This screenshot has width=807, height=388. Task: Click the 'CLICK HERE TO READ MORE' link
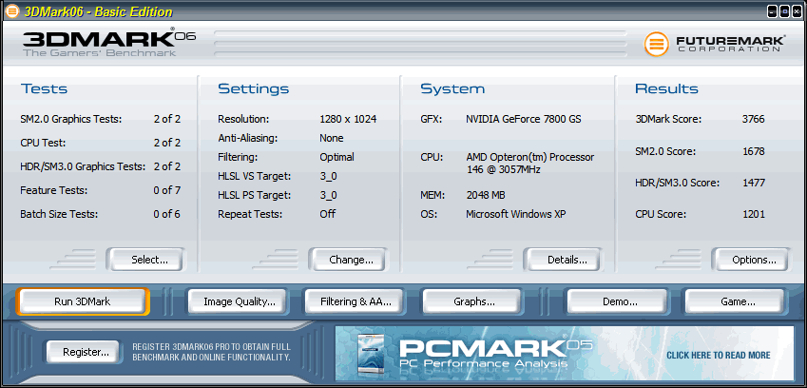(718, 355)
